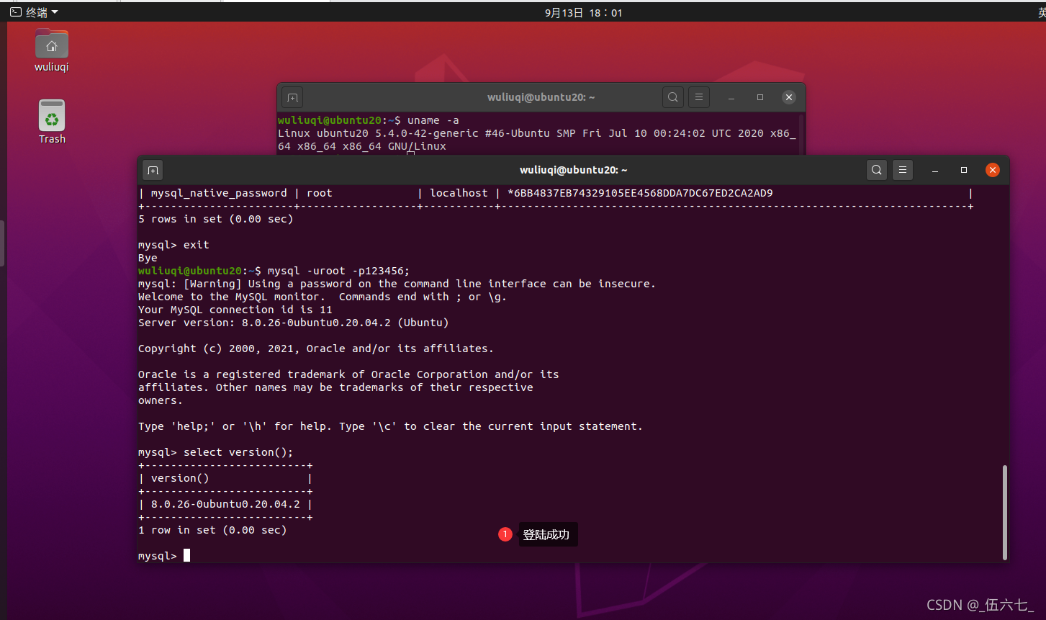
Task: Click 'mysql_native_password' cell text
Action: click(x=219, y=193)
